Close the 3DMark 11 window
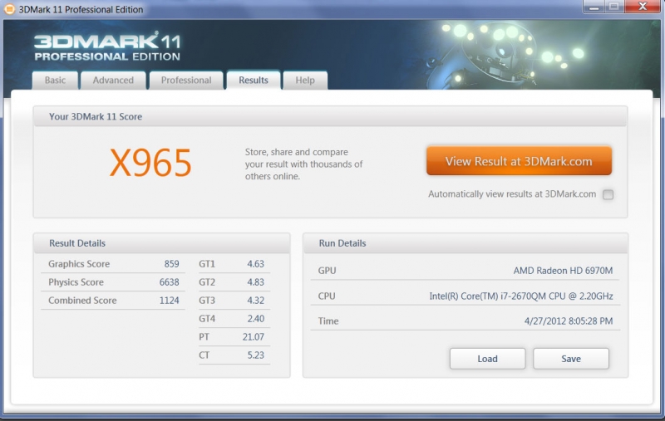The height and width of the screenshot is (421, 665). pyautogui.click(x=643, y=7)
